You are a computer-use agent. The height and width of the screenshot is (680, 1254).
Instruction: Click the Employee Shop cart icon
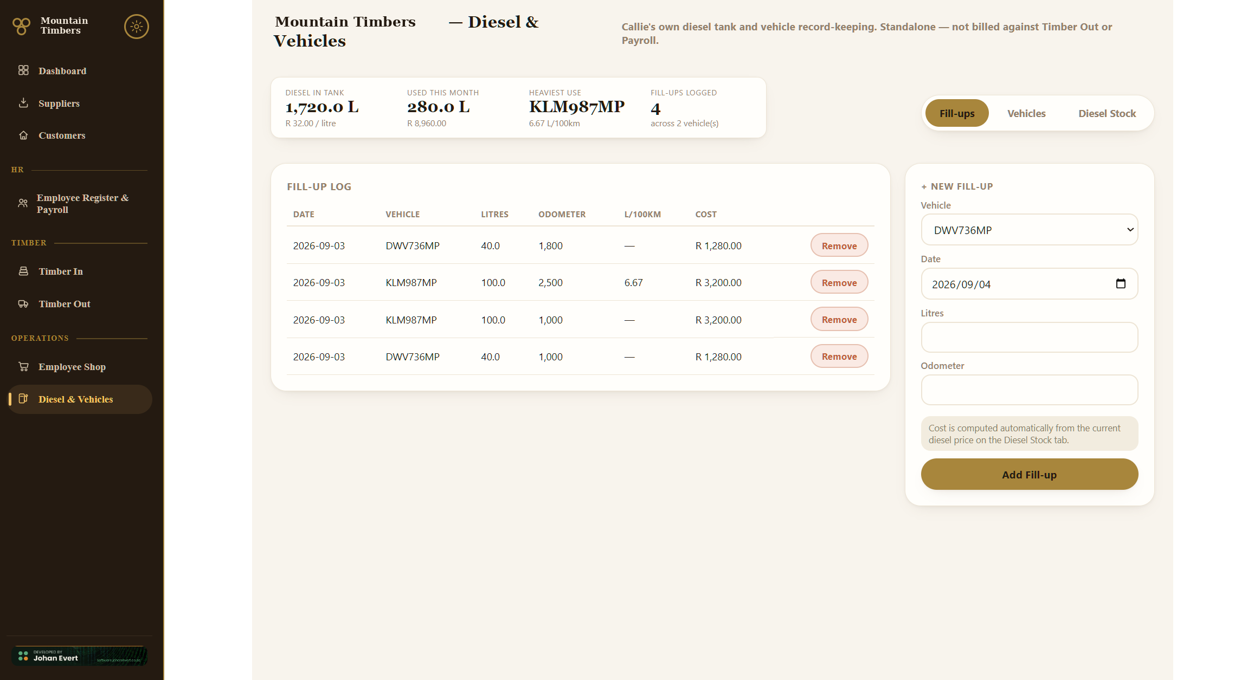click(x=23, y=367)
